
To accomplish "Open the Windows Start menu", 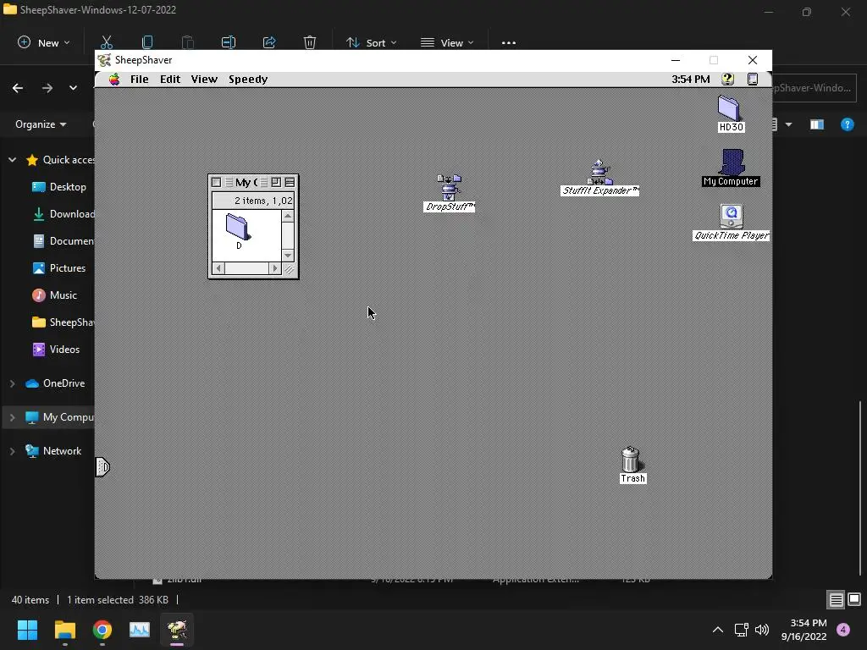I will (27, 630).
